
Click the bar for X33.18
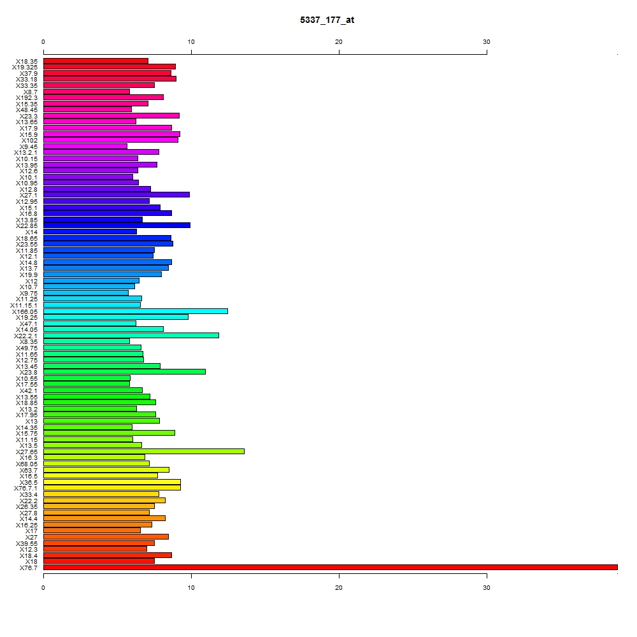pyautogui.click(x=110, y=79)
